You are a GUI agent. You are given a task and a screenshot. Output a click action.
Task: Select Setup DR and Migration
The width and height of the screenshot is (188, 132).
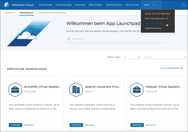point(158,14)
